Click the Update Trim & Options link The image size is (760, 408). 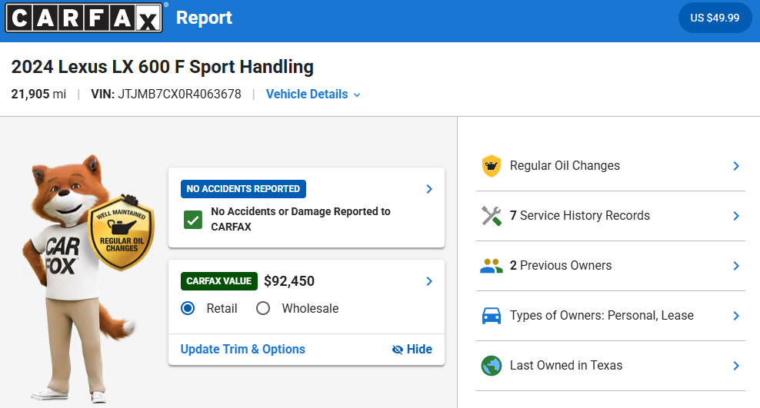(243, 349)
